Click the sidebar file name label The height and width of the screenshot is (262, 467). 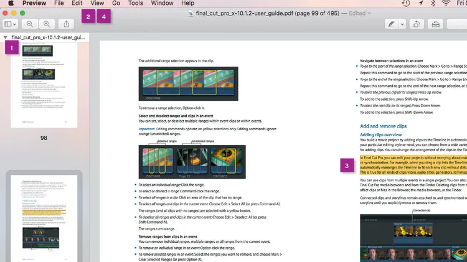[48, 37]
